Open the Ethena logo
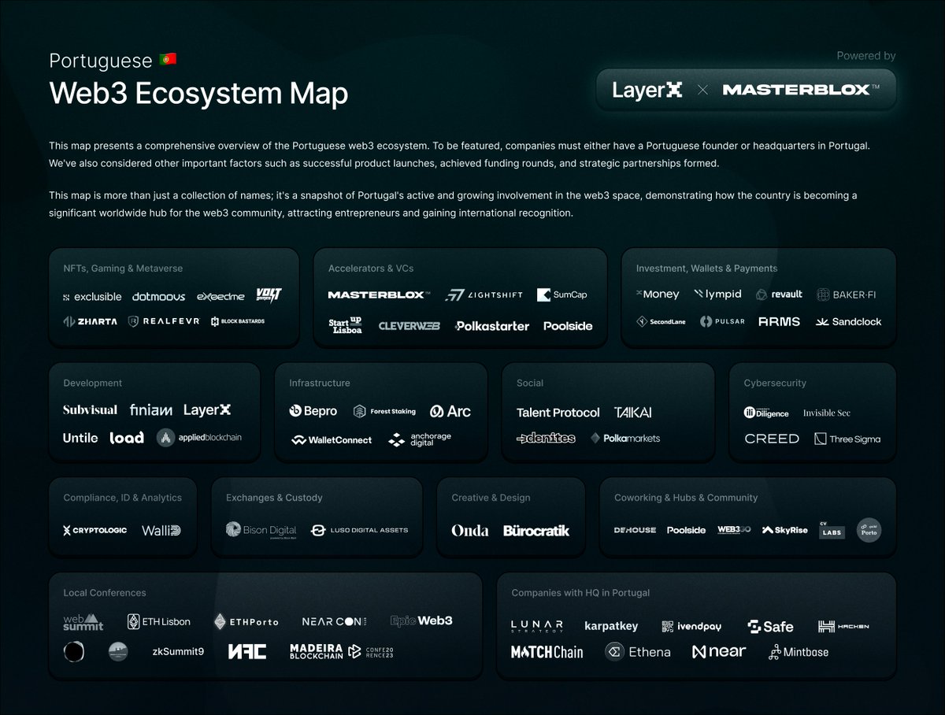Viewport: 945px width, 715px height. tap(638, 651)
